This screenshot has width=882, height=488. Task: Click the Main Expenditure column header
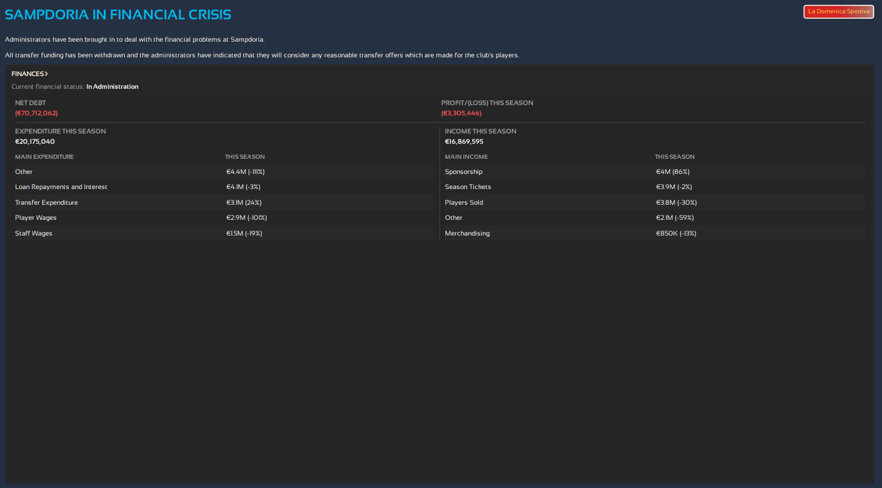(45, 157)
